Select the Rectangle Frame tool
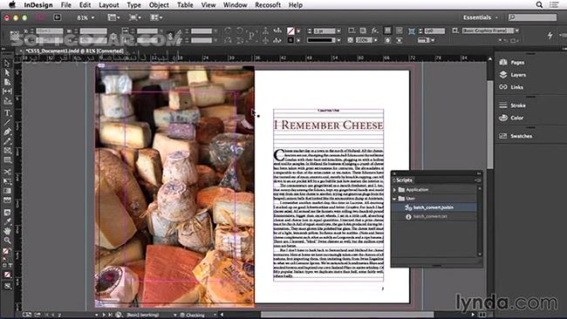567x319 pixels. tap(7, 151)
